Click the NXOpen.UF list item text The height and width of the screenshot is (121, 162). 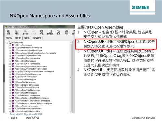pyautogui.click(x=119, y=44)
